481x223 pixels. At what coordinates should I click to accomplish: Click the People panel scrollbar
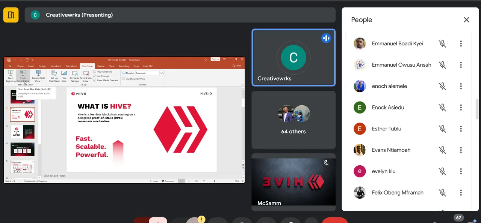[x=478, y=109]
